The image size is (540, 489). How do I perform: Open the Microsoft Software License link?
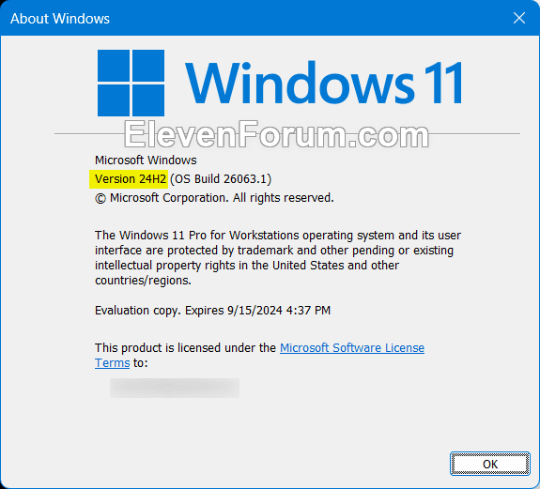tap(352, 347)
